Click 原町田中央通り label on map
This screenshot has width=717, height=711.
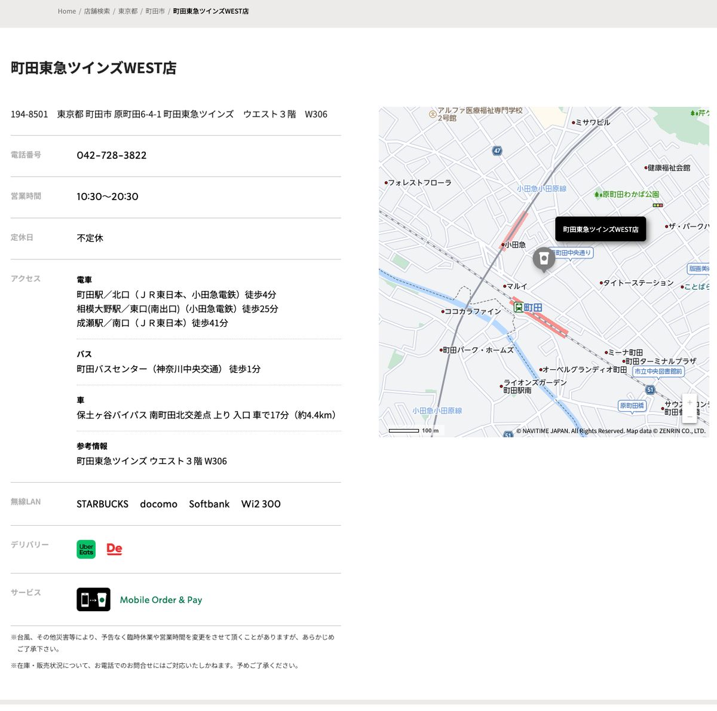click(x=572, y=253)
